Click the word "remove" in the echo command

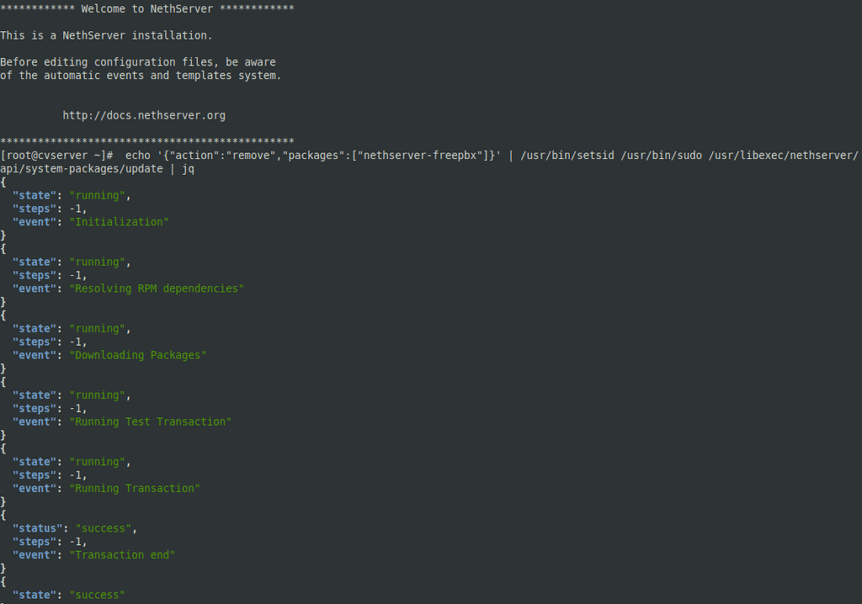pos(251,156)
